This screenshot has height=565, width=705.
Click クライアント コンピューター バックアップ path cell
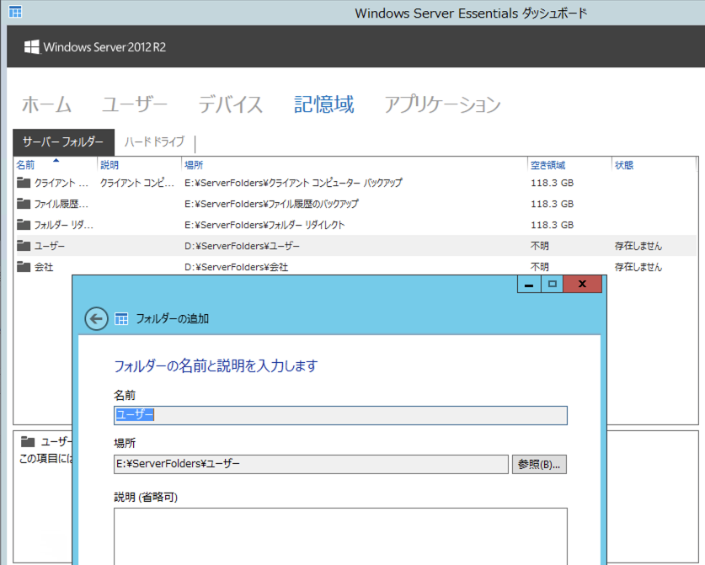point(294,183)
